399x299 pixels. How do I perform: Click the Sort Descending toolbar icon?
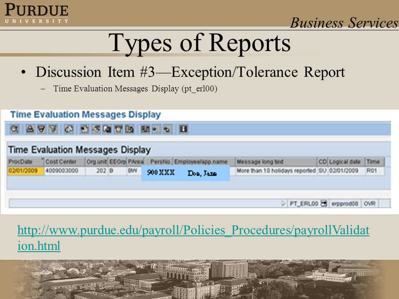tap(42, 129)
